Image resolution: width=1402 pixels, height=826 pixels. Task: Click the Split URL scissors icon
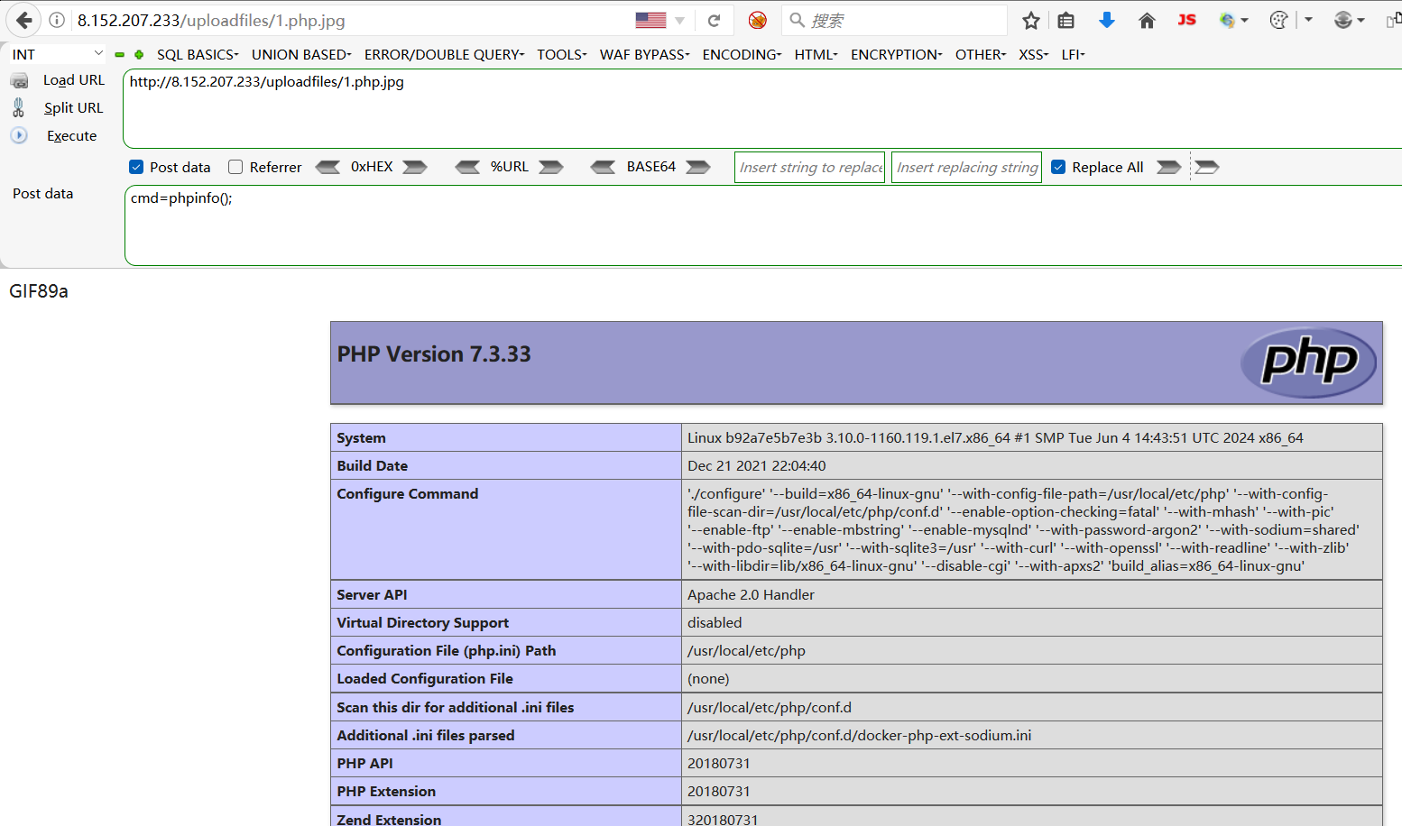point(19,108)
